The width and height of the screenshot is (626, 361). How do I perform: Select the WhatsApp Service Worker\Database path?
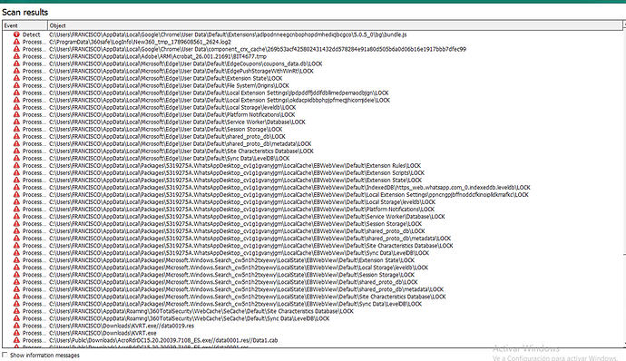(247, 217)
